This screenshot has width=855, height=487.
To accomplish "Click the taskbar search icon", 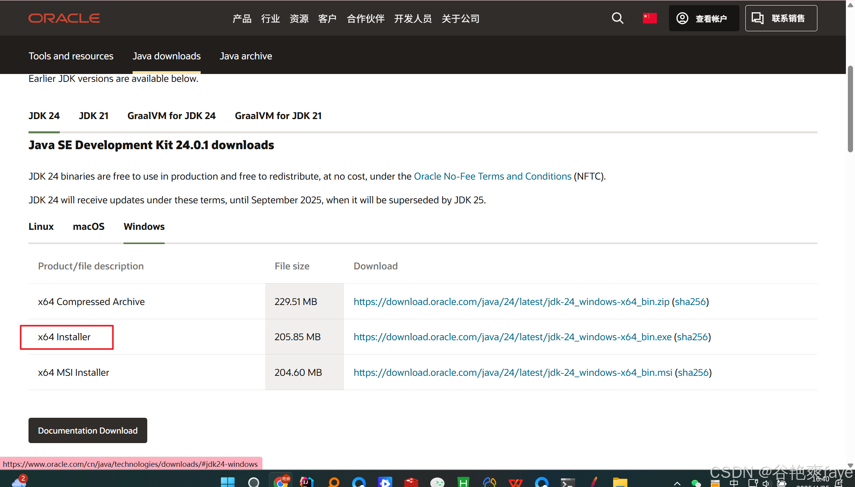I will tap(254, 482).
